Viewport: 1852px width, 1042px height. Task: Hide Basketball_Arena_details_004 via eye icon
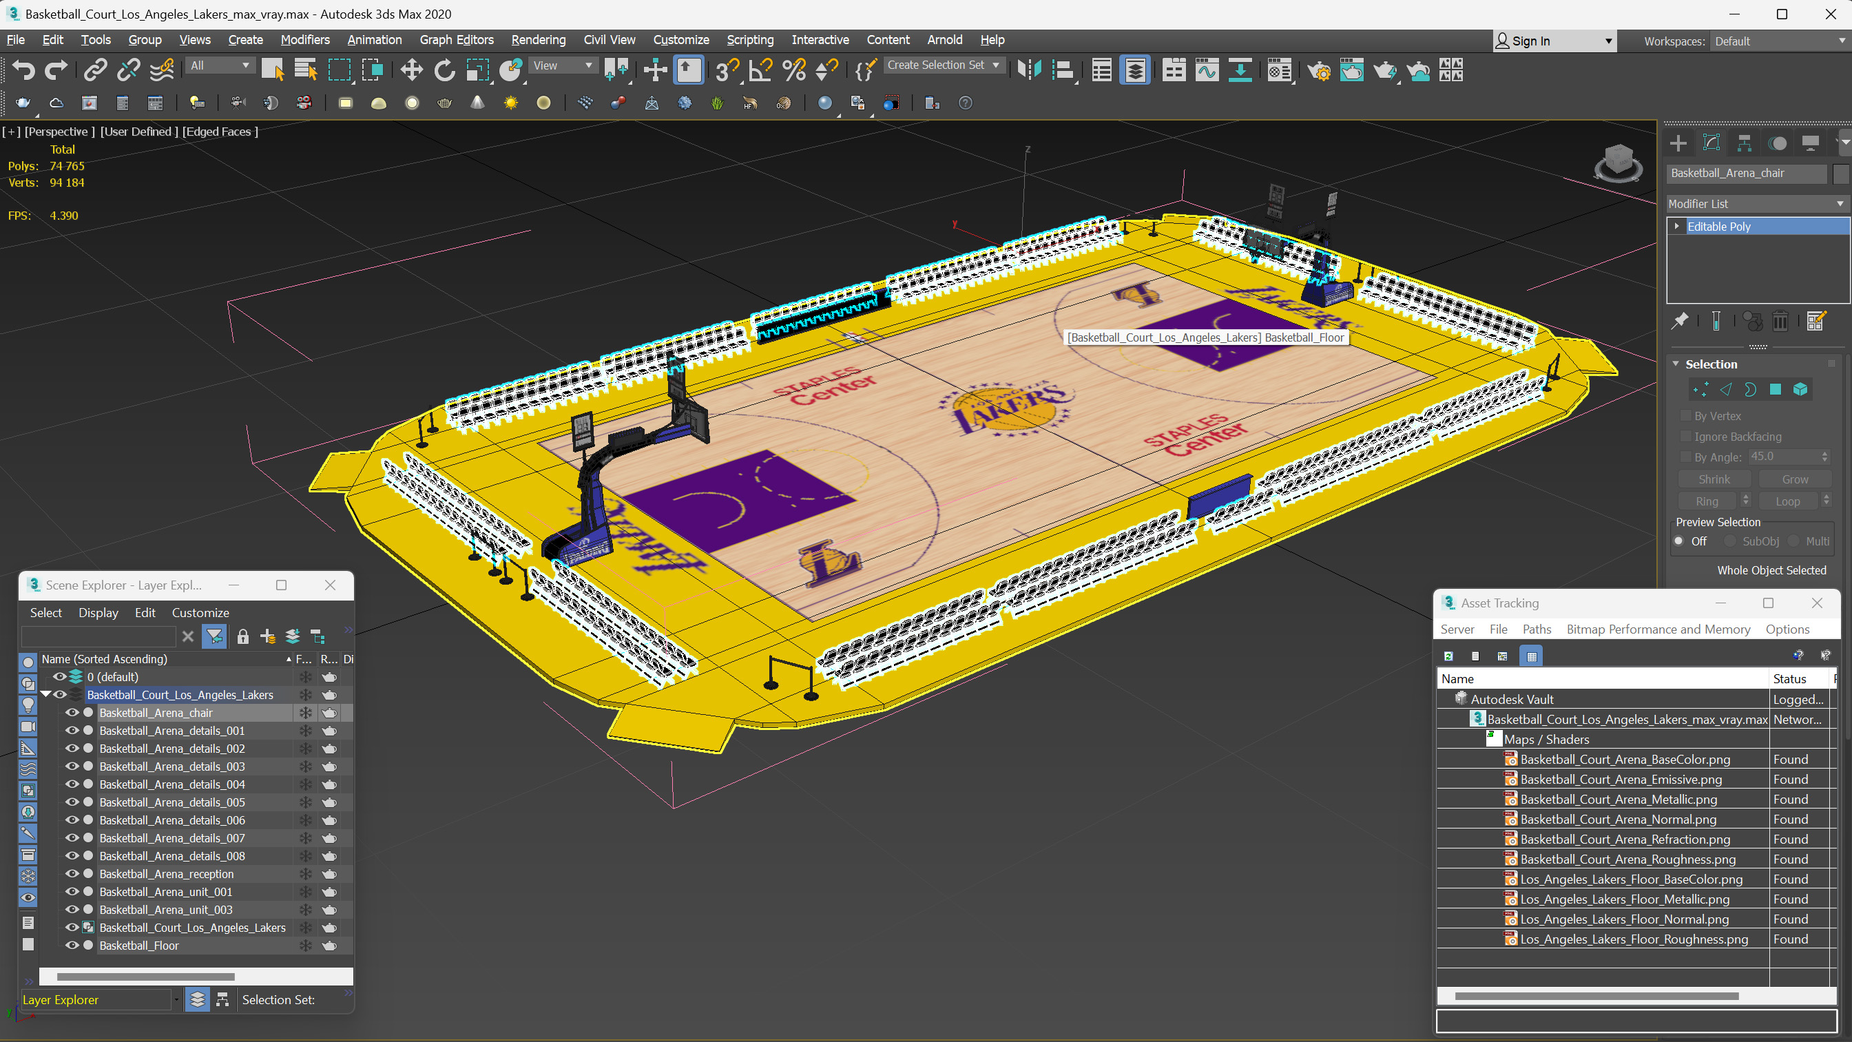72,784
